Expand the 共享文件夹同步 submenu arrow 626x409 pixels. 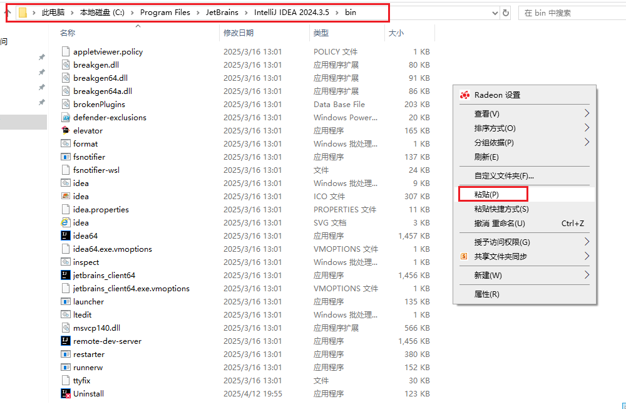click(x=587, y=256)
